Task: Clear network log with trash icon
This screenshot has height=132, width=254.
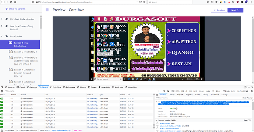Action: pos(2,91)
